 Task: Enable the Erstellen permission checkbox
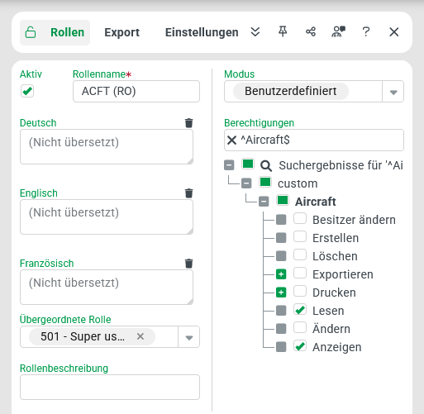(x=300, y=237)
